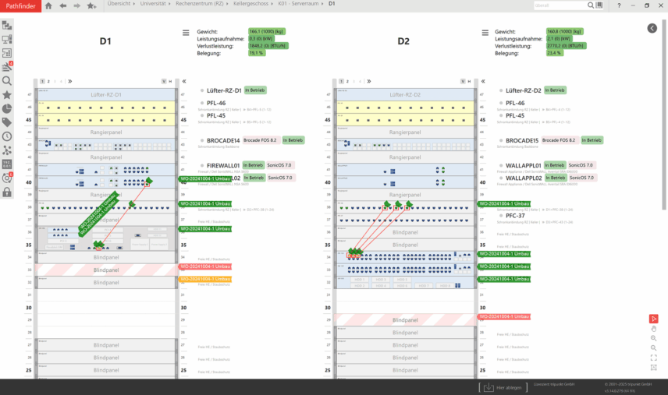Click the tag icon in sidebar
Image resolution: width=668 pixels, height=395 pixels.
click(x=7, y=122)
